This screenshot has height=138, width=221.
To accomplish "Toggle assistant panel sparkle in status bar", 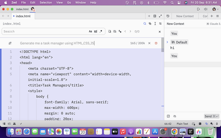I will pyautogui.click(x=206, y=124).
